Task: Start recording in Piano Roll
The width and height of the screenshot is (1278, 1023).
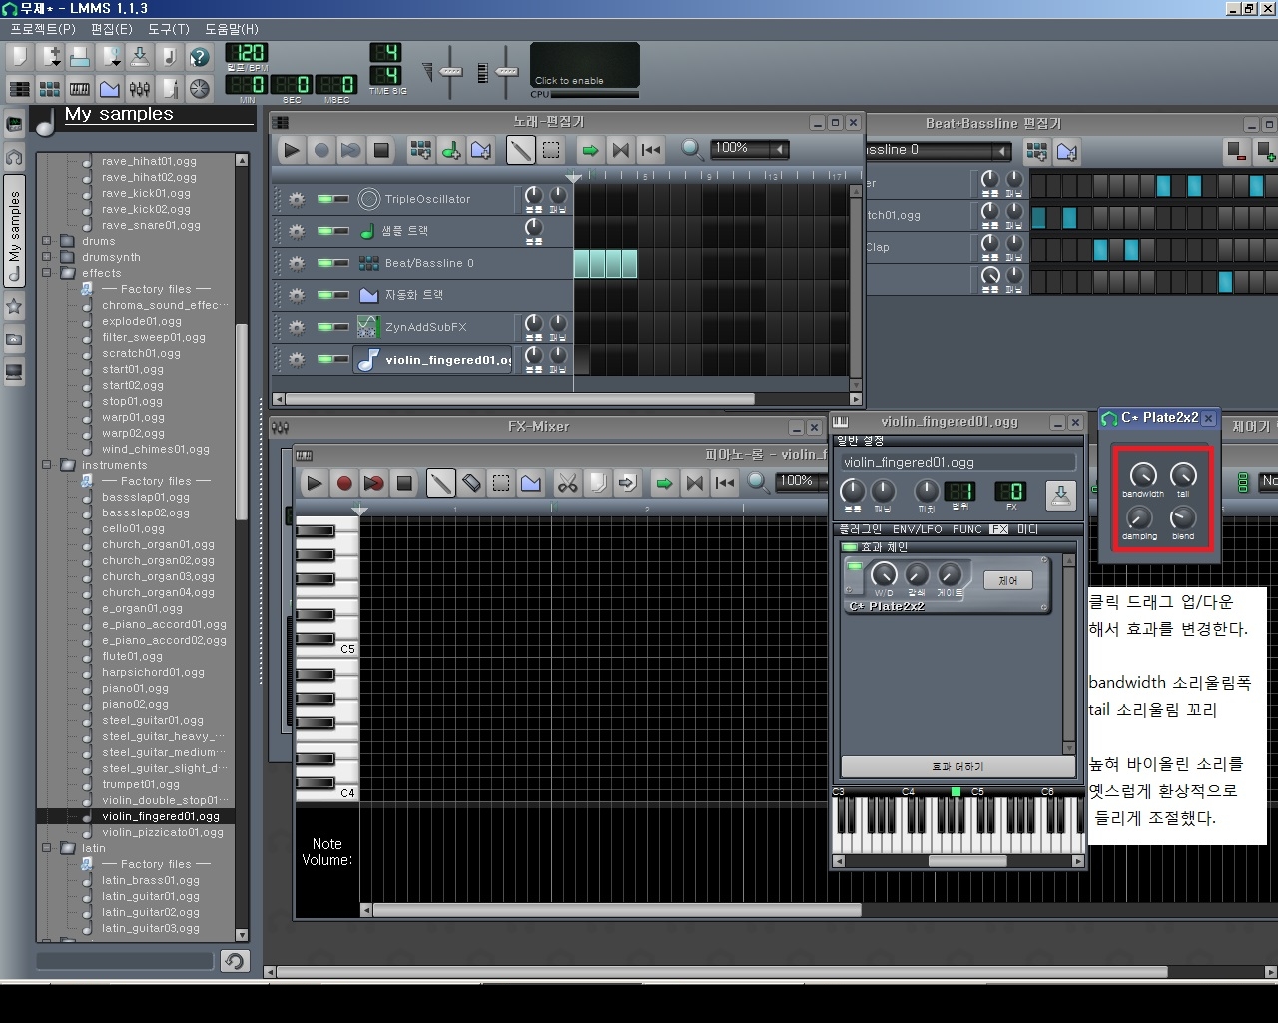Action: coord(344,484)
